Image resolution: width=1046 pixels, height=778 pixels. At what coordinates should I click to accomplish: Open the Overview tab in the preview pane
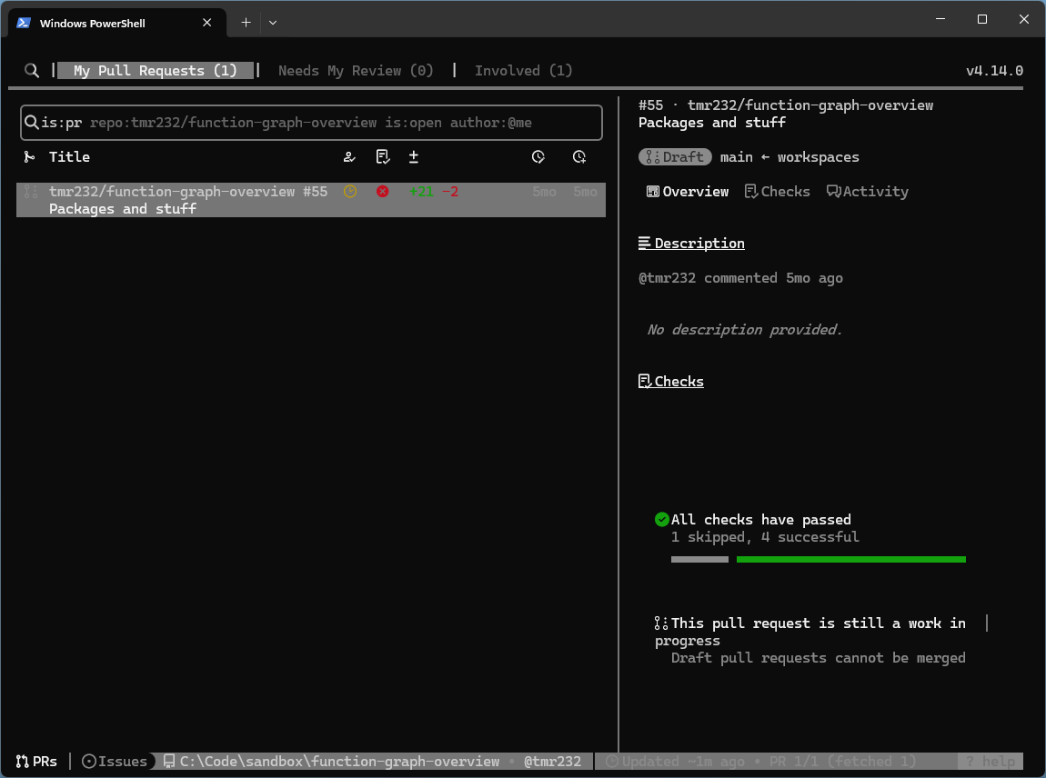pyautogui.click(x=687, y=192)
